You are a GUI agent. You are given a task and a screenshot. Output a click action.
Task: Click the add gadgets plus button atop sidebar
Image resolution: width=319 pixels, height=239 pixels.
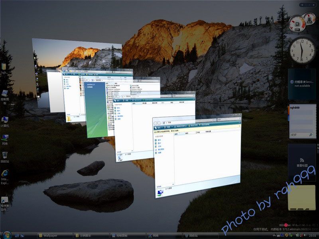pyautogui.click(x=303, y=5)
